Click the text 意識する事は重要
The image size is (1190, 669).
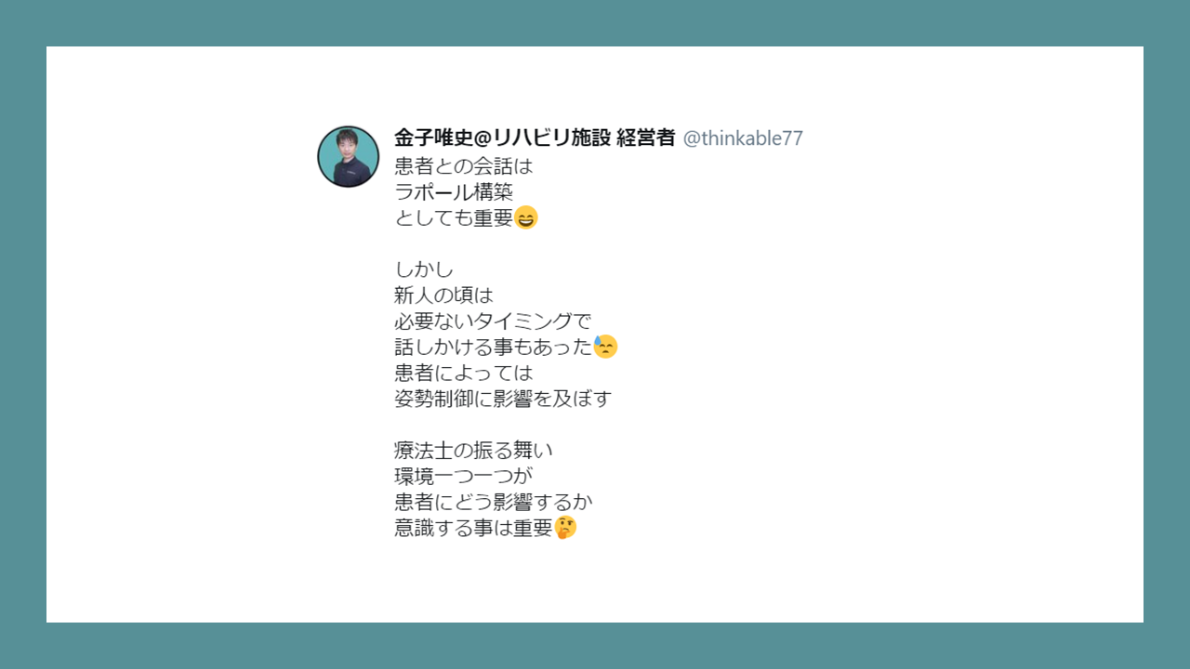473,528
